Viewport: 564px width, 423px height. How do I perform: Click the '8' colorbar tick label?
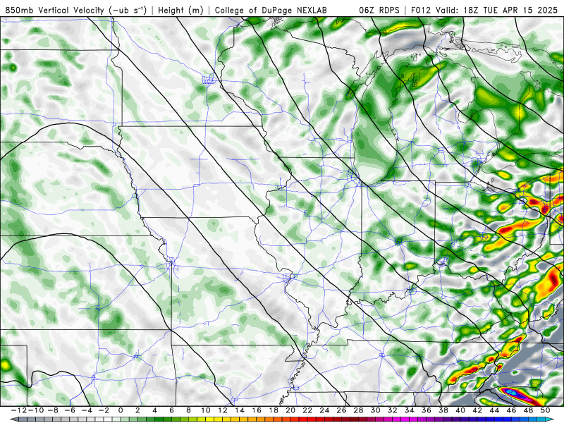tap(188, 410)
